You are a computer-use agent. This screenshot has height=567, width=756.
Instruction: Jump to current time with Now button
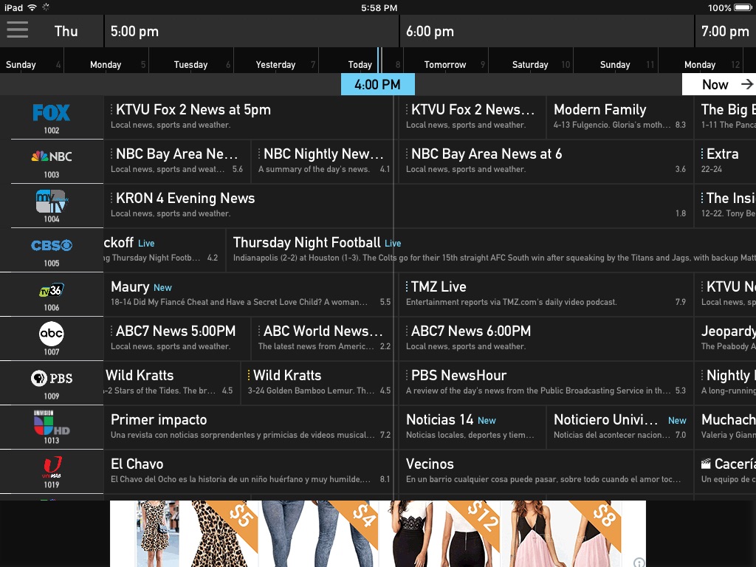[x=719, y=84]
